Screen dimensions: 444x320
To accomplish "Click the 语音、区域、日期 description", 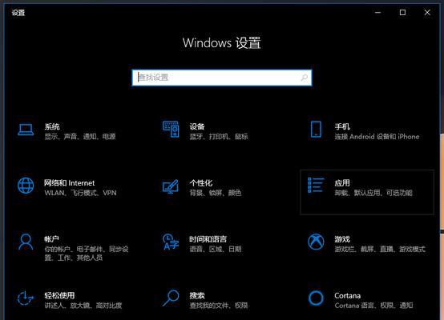I will (216, 249).
